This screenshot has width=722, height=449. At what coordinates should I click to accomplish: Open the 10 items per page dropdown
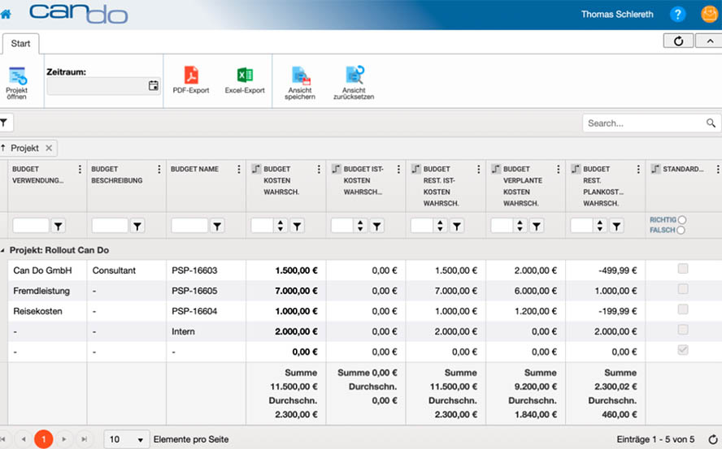[x=127, y=439]
